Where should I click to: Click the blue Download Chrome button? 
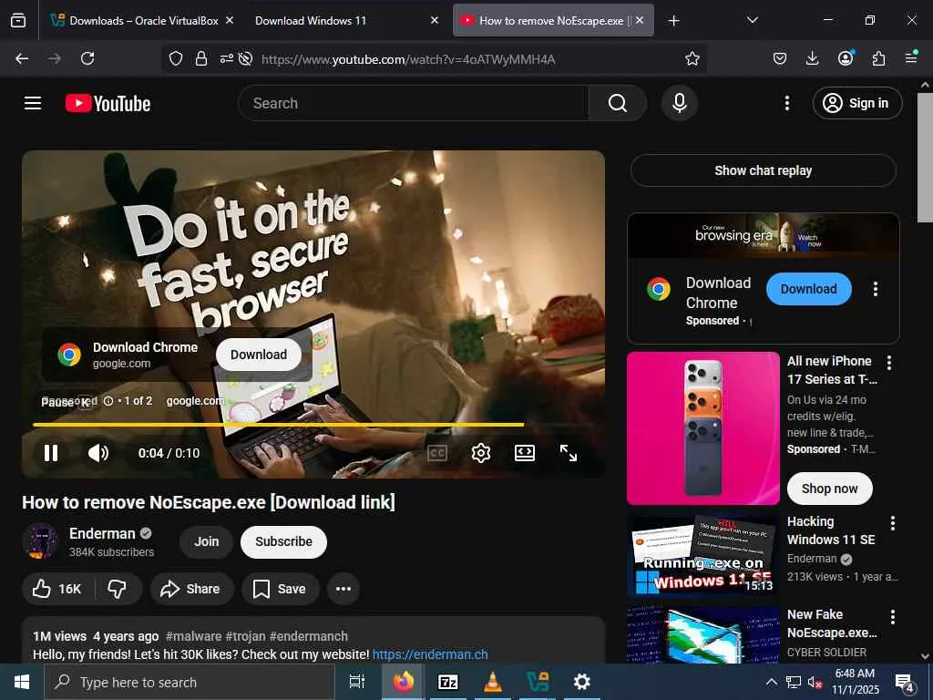click(809, 289)
